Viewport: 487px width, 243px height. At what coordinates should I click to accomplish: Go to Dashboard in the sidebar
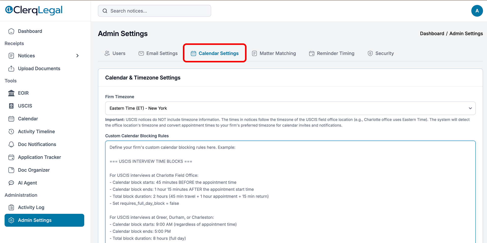pos(44,31)
